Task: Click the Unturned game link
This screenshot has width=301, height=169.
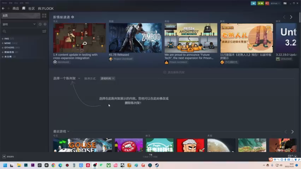Action: pos(284,59)
